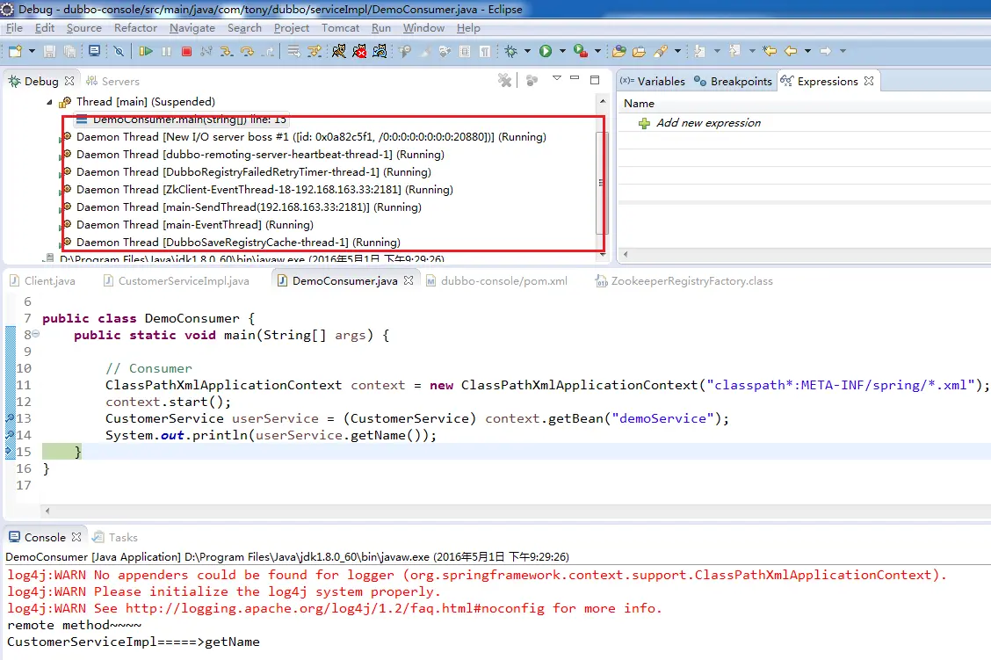Click the Disconnect debug icon
Screen dimensions: 991x660
point(206,51)
